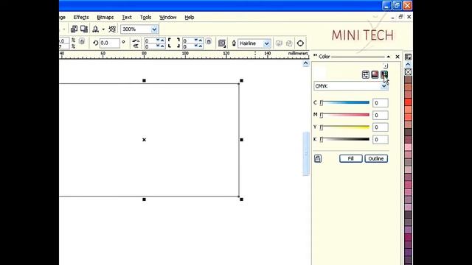
Task: Click the Convert to Curves icon
Action: [300, 43]
